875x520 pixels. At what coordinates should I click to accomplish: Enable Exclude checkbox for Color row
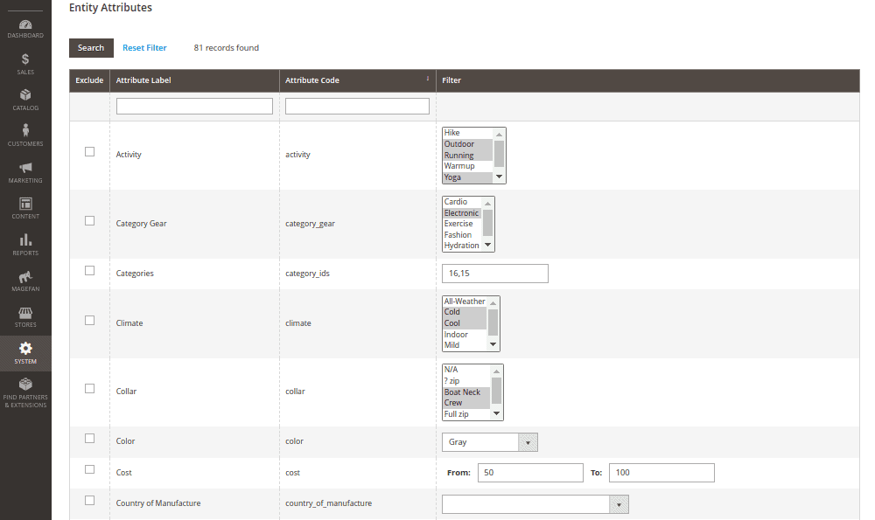click(89, 439)
